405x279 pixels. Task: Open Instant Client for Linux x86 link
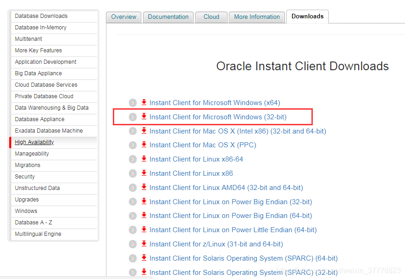[x=191, y=173]
